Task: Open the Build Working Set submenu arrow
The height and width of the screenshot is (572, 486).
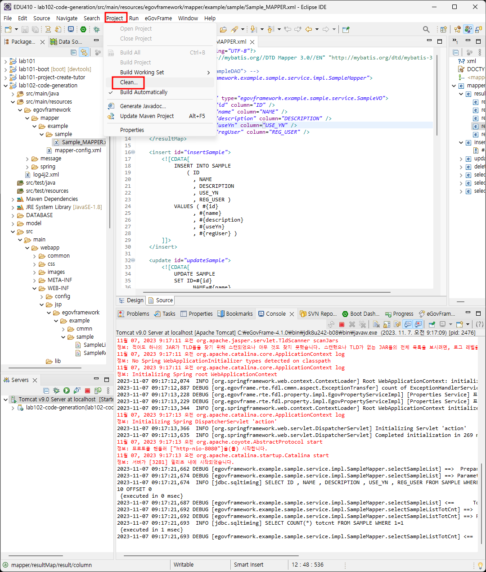Action: pos(208,73)
